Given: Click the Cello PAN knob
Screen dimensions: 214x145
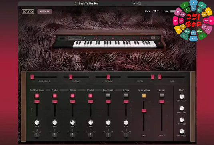Looking at the screenshot, I should coord(55,123).
